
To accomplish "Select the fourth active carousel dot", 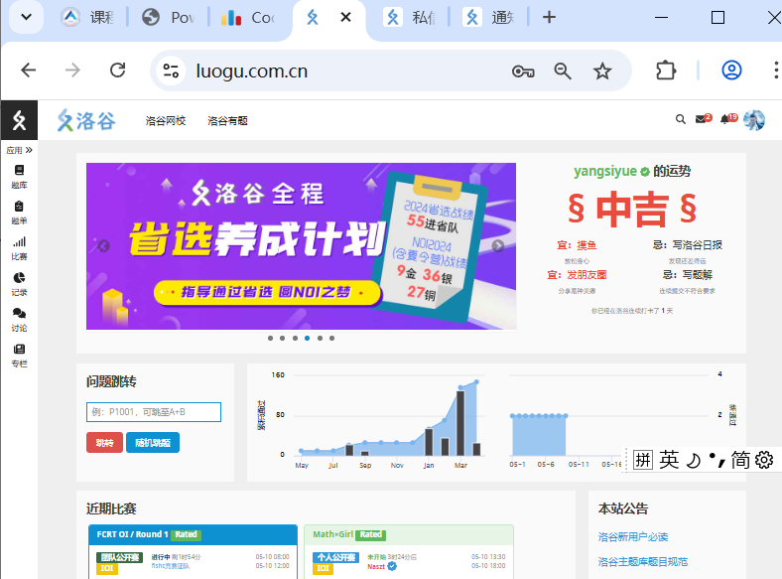I will coord(308,339).
